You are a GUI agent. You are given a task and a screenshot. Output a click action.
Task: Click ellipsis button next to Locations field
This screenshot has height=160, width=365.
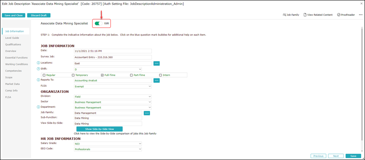[x=157, y=63]
